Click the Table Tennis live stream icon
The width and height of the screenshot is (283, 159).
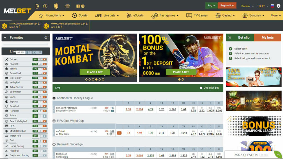point(44,87)
